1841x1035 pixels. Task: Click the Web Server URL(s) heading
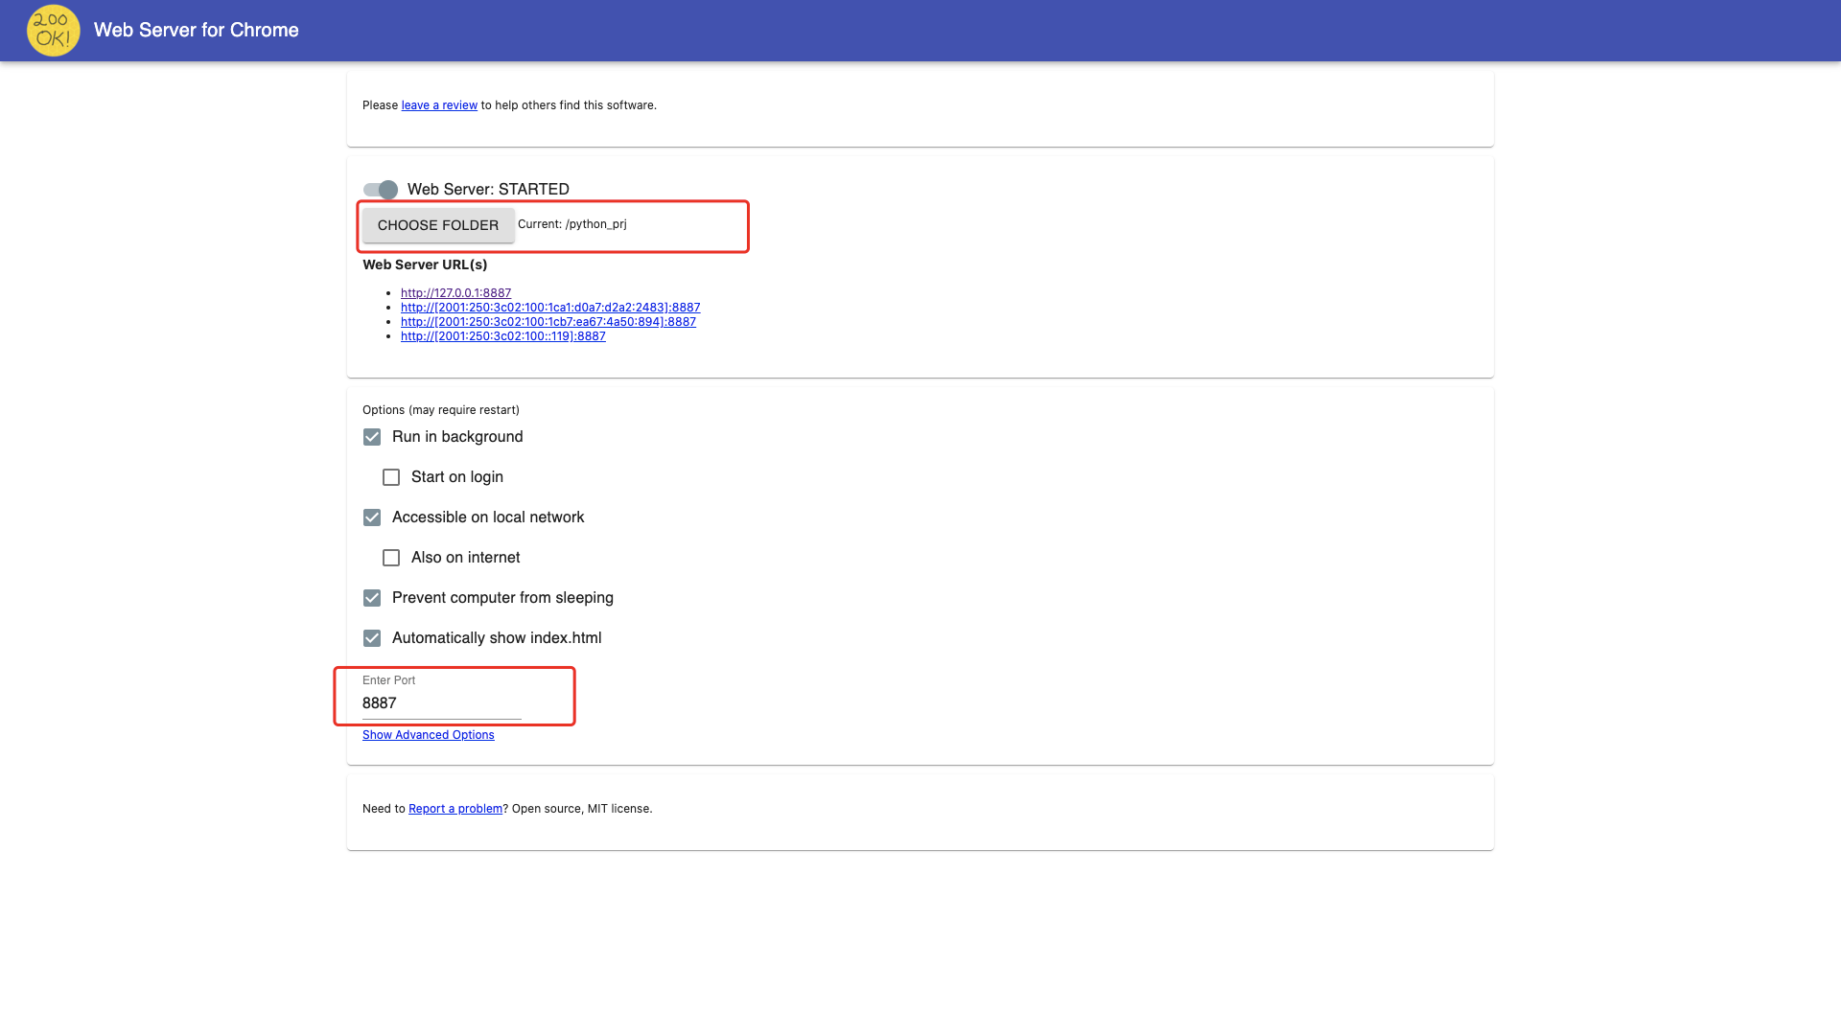click(x=425, y=264)
